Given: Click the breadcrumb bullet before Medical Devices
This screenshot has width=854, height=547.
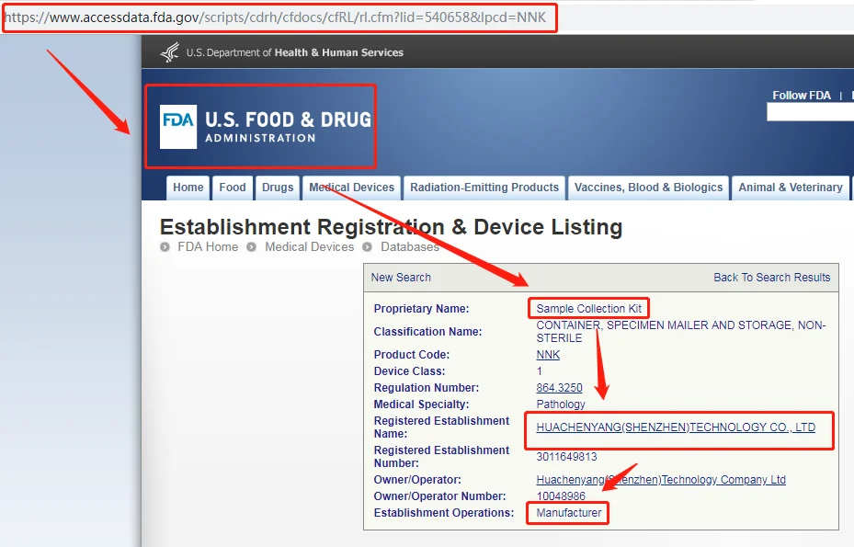Looking at the screenshot, I should [251, 246].
